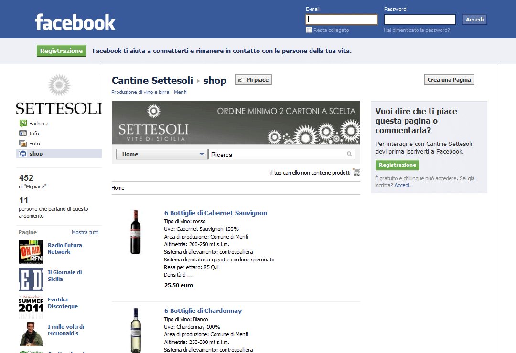
Task: Click 'il tuo carrello non contiene prodotti' text
Action: [311, 173]
